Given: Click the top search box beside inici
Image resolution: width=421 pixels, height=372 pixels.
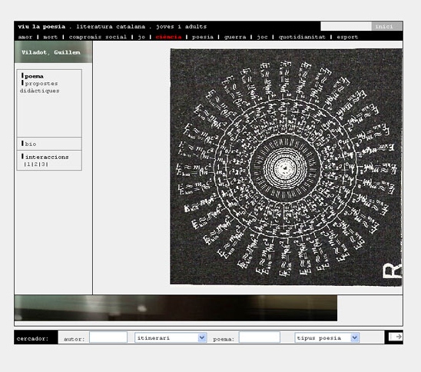Looking at the screenshot, I should click(x=346, y=26).
